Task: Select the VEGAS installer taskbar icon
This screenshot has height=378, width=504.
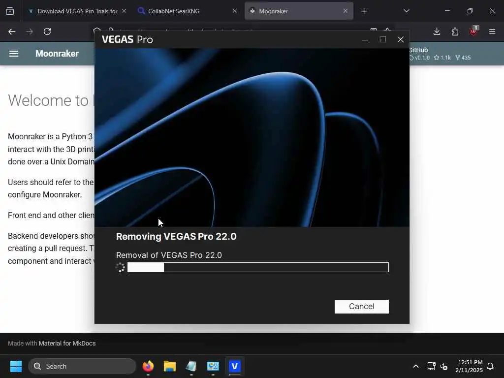Action: [x=235, y=366]
